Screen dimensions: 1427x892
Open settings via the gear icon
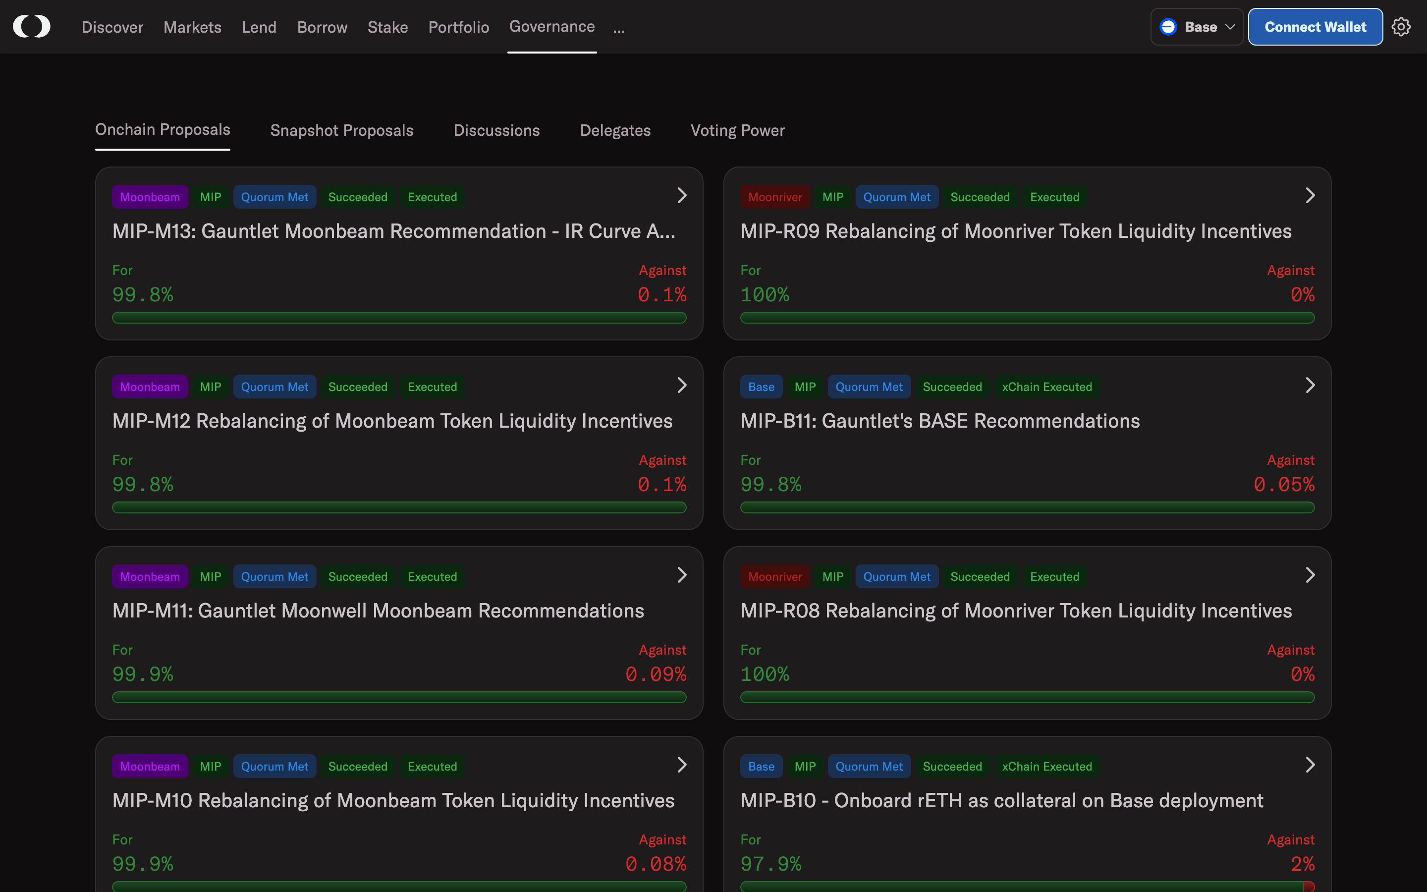tap(1402, 27)
